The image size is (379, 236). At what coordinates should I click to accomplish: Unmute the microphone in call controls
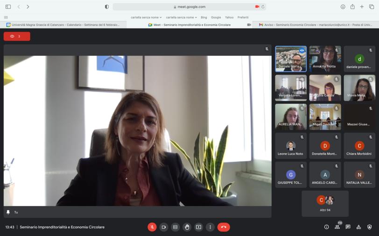click(x=152, y=227)
